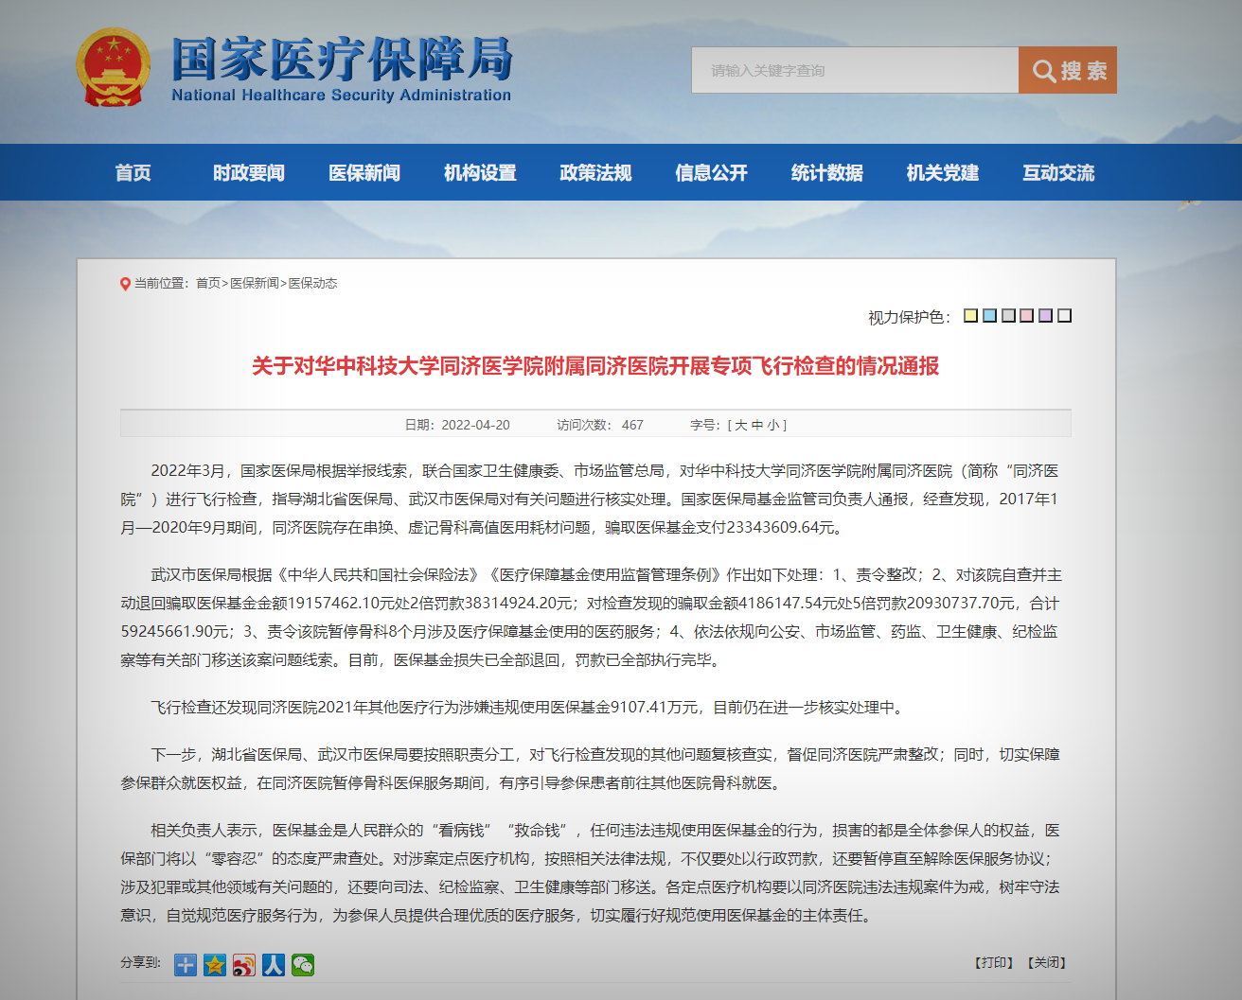Screen dimensions: 1242x1000
Task: Open the 机关党建 navigation menu
Action: tap(943, 172)
